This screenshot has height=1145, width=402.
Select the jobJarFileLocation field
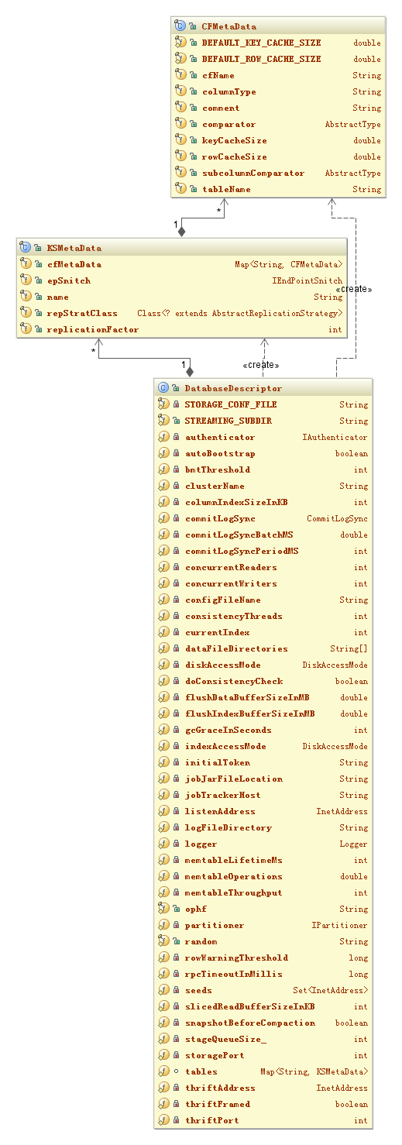263,779
